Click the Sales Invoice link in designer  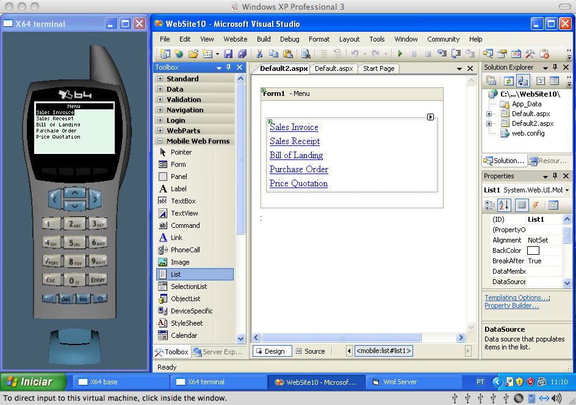coord(294,127)
